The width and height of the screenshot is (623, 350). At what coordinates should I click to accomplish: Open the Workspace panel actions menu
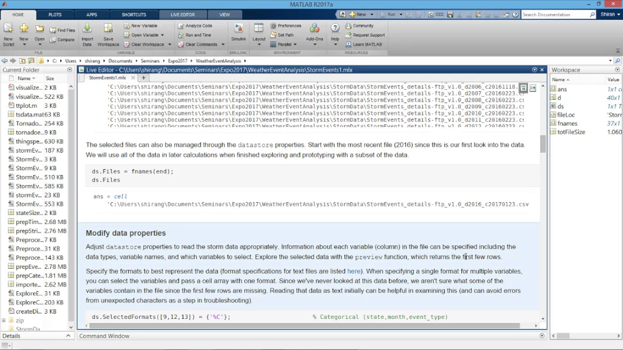pyautogui.click(x=617, y=70)
